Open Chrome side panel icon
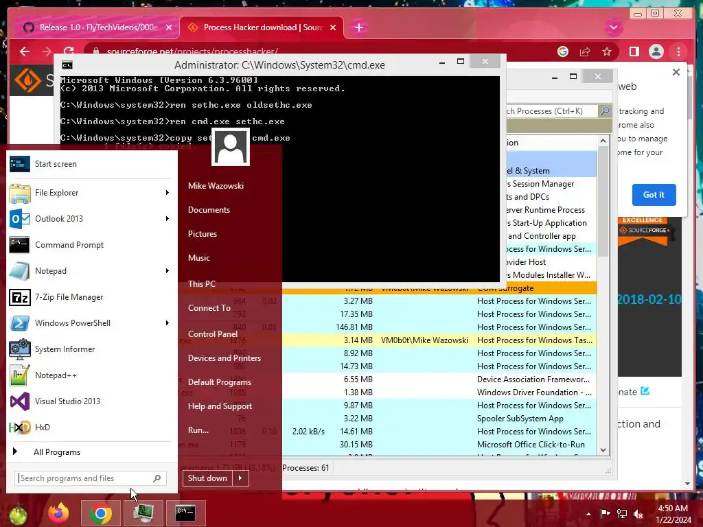This screenshot has width=703, height=527. (634, 51)
